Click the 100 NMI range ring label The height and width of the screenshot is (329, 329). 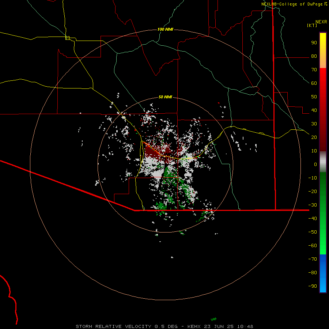click(x=165, y=29)
